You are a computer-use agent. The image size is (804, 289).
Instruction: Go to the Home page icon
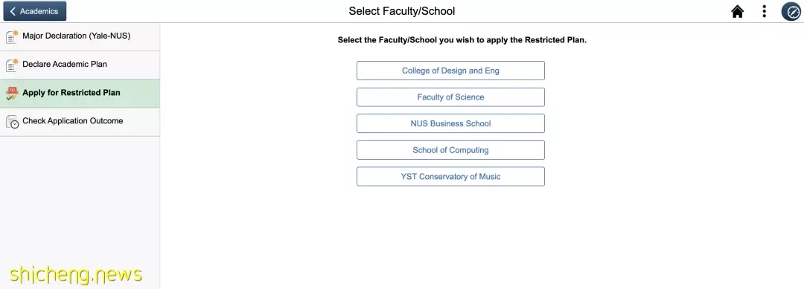pos(737,11)
